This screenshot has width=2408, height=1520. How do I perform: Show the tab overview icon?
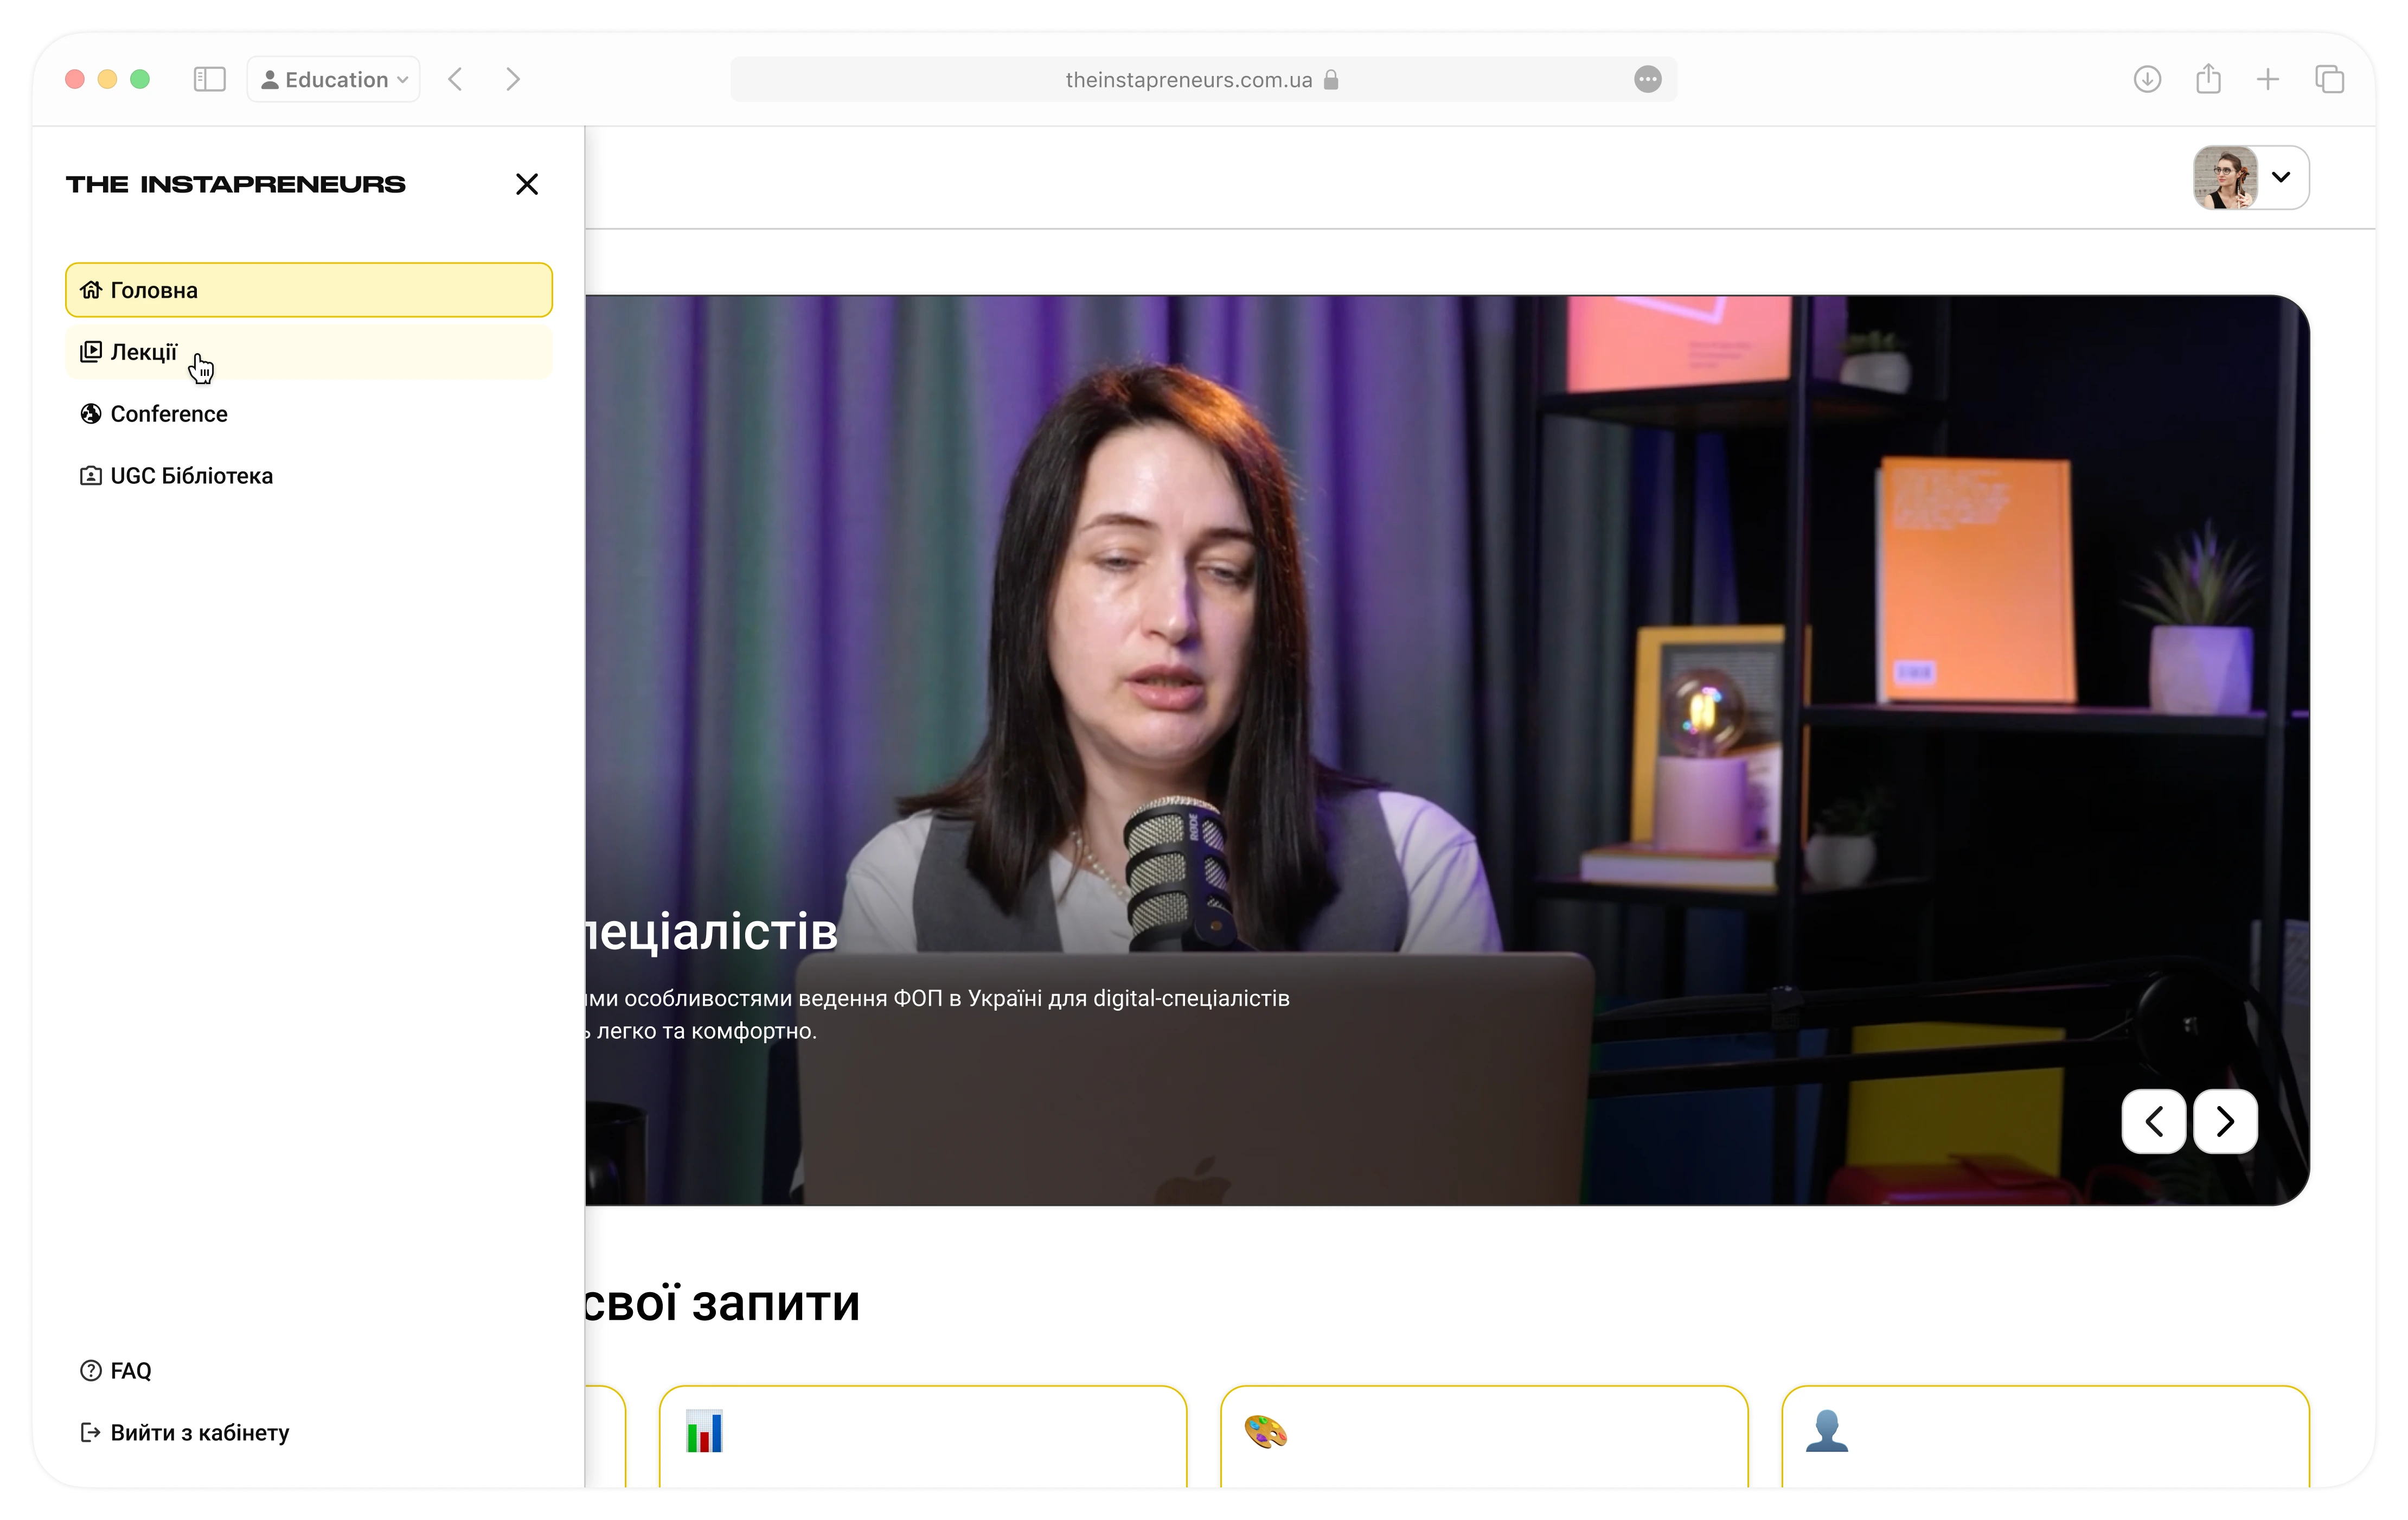pos(2329,79)
